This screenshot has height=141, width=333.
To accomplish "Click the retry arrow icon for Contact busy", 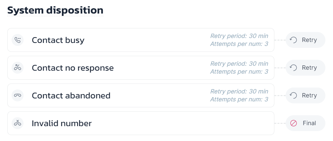I will pos(293,40).
